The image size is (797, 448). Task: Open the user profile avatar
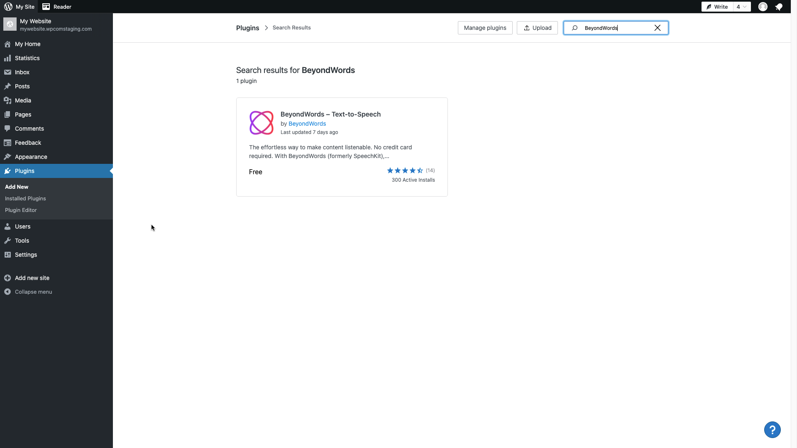(763, 7)
